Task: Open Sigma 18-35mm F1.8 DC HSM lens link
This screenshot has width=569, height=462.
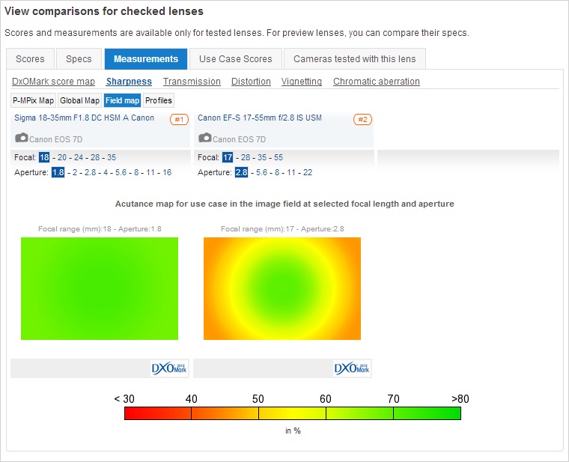Action: [x=84, y=118]
